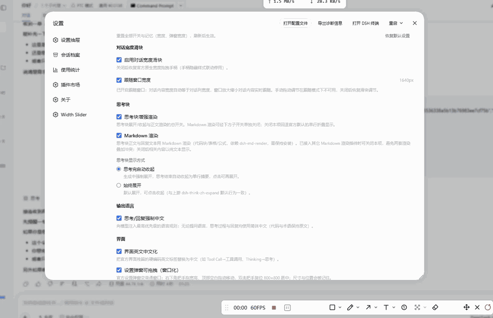Image resolution: width=493 pixels, height=318 pixels.
Task: Click the 设置抽屉 hexagon icon
Action: pos(55,40)
